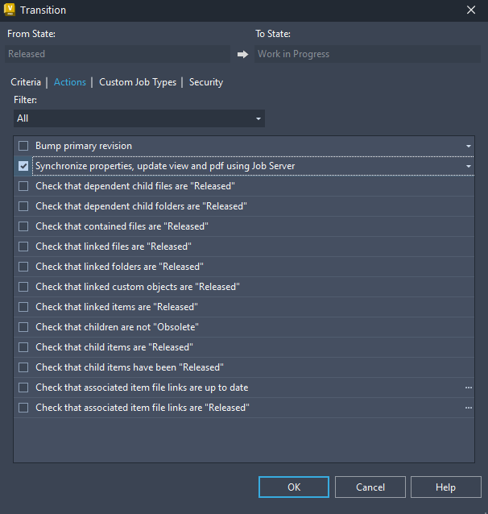Close the Transition dialog window
Image resolution: width=488 pixels, height=514 pixels.
click(x=471, y=10)
